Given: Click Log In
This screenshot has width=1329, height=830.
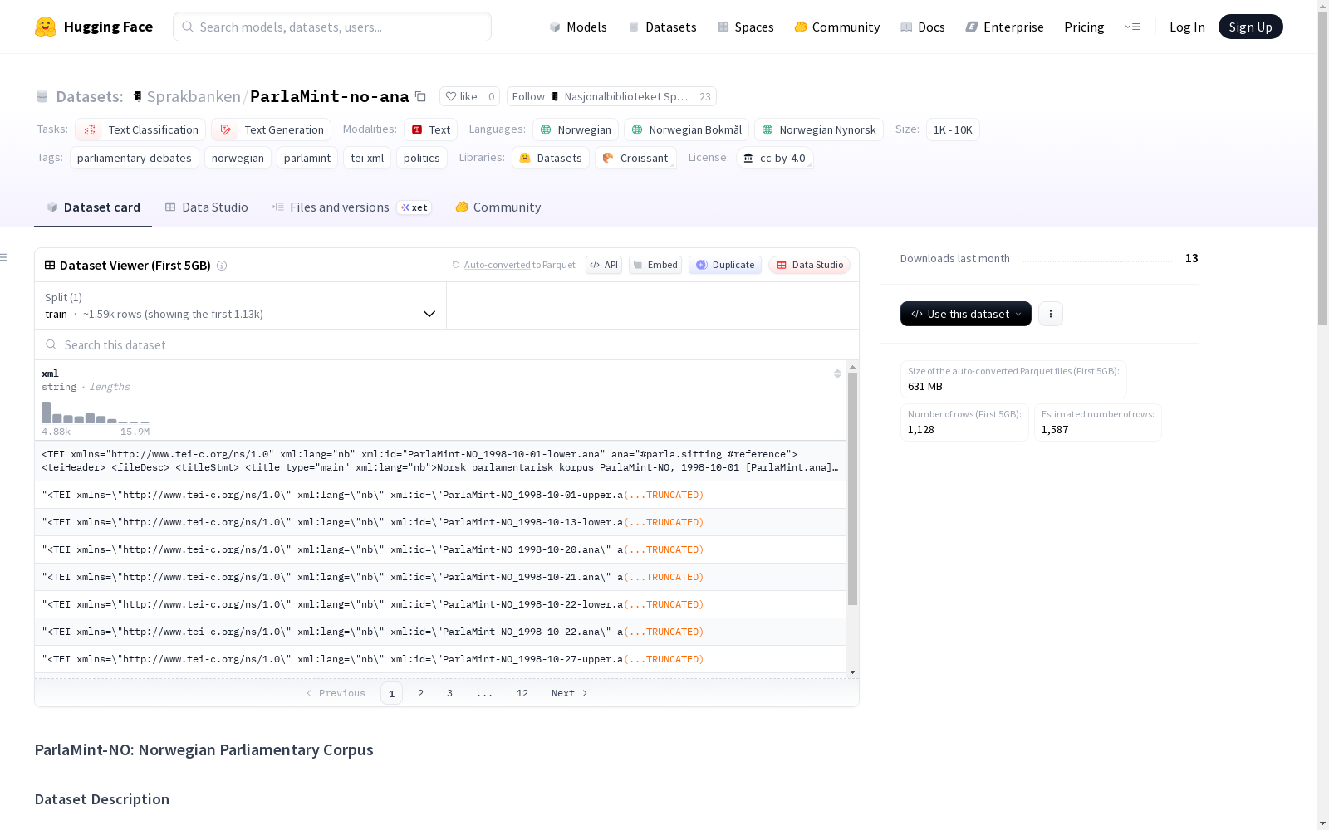Looking at the screenshot, I should pyautogui.click(x=1187, y=27).
